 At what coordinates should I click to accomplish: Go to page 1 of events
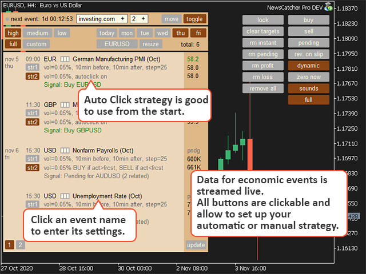pos(10,245)
